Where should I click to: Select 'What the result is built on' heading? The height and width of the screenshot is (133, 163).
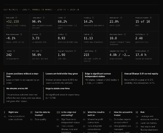pos(96,114)
